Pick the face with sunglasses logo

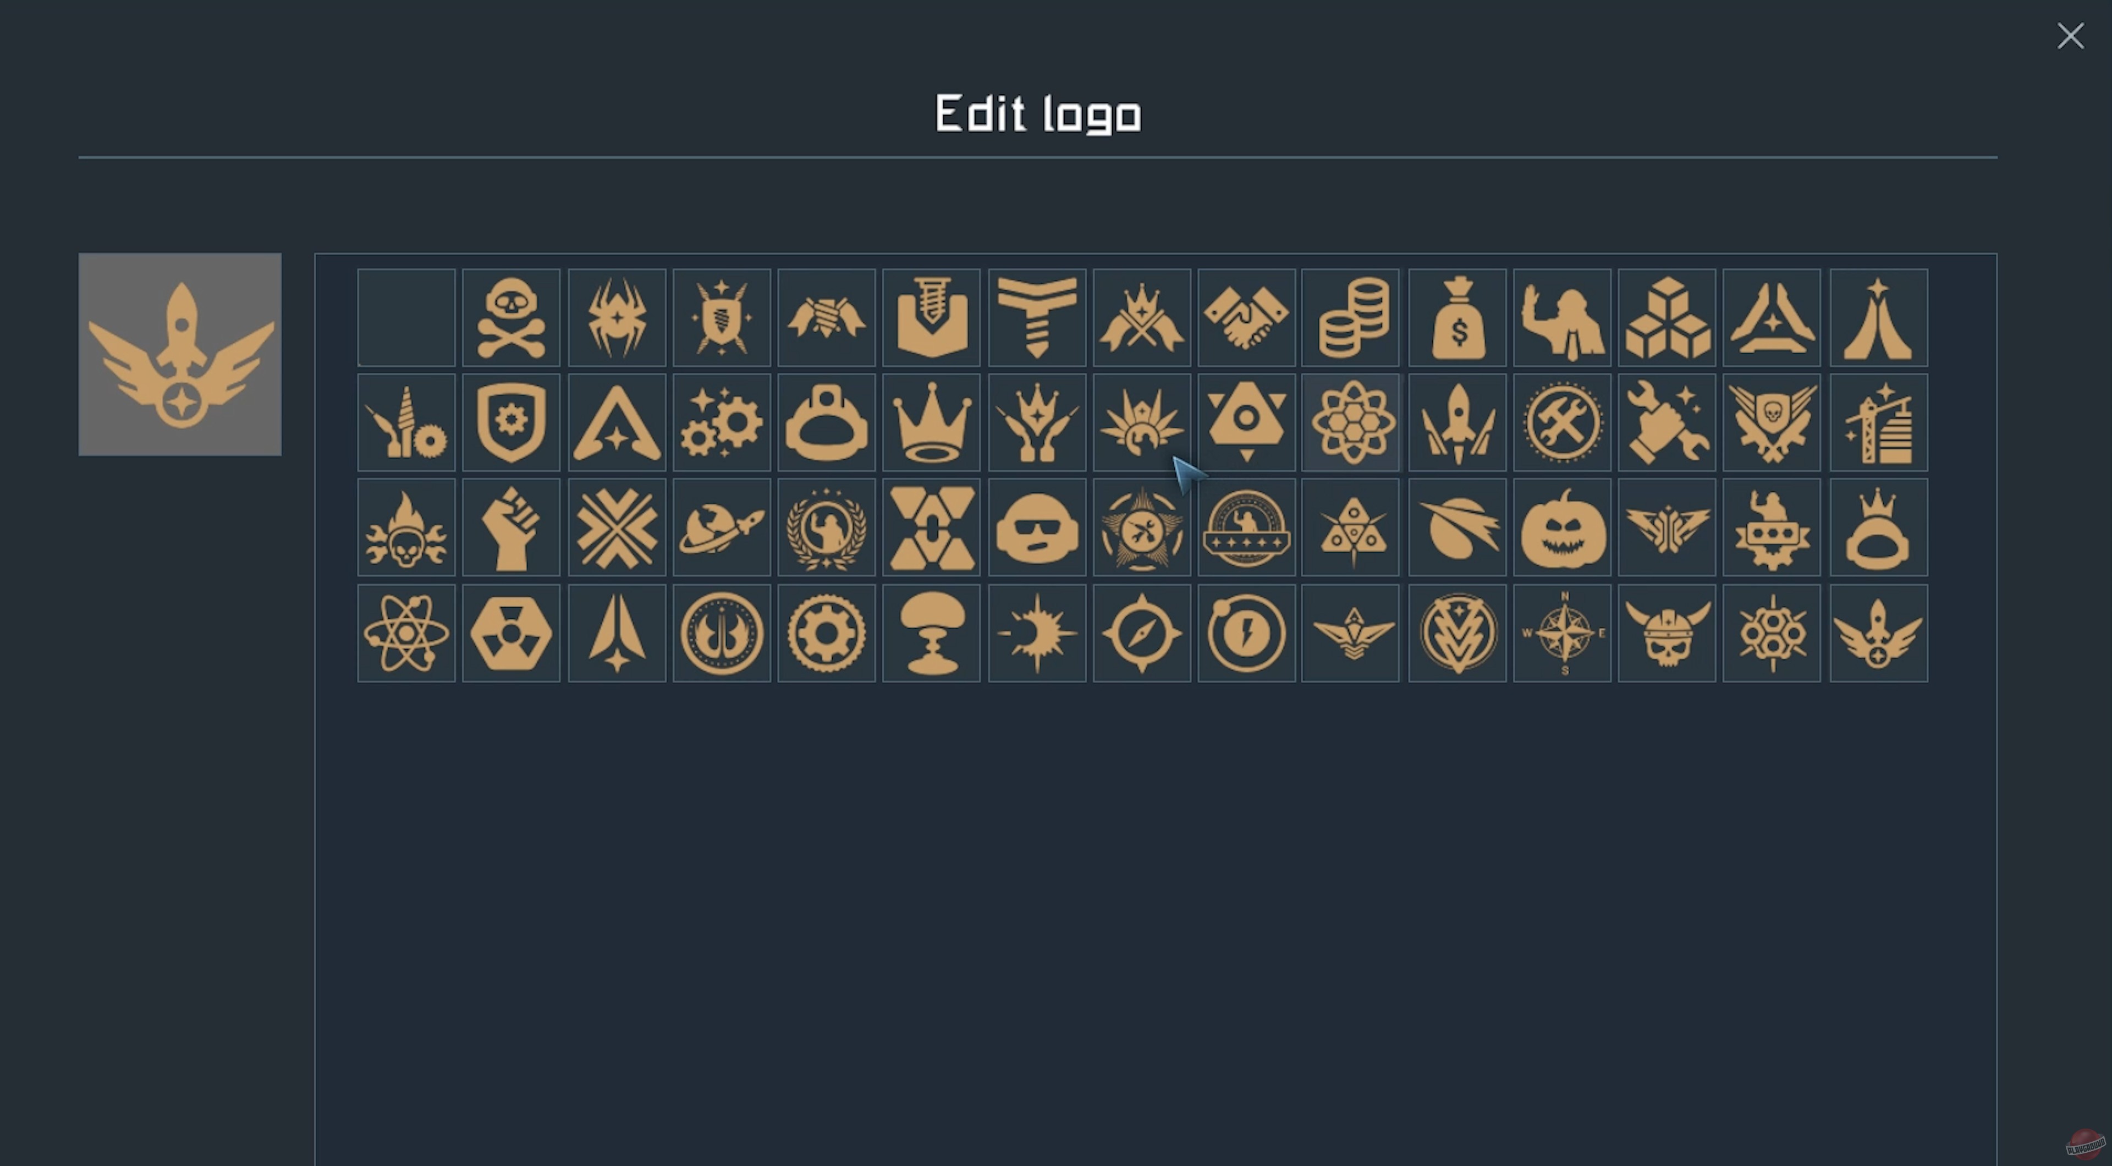pos(1036,527)
